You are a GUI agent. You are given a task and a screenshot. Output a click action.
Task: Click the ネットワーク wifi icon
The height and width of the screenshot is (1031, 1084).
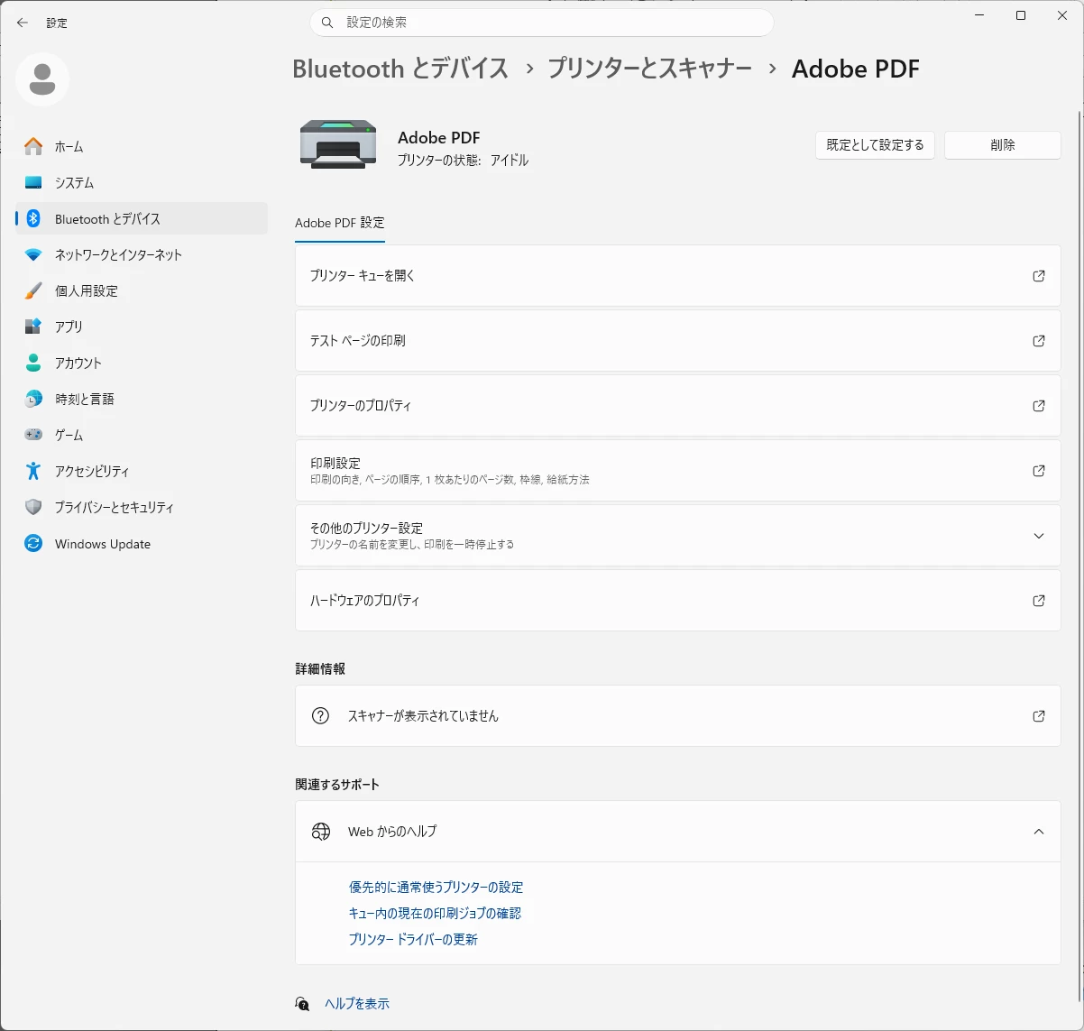pyautogui.click(x=33, y=254)
